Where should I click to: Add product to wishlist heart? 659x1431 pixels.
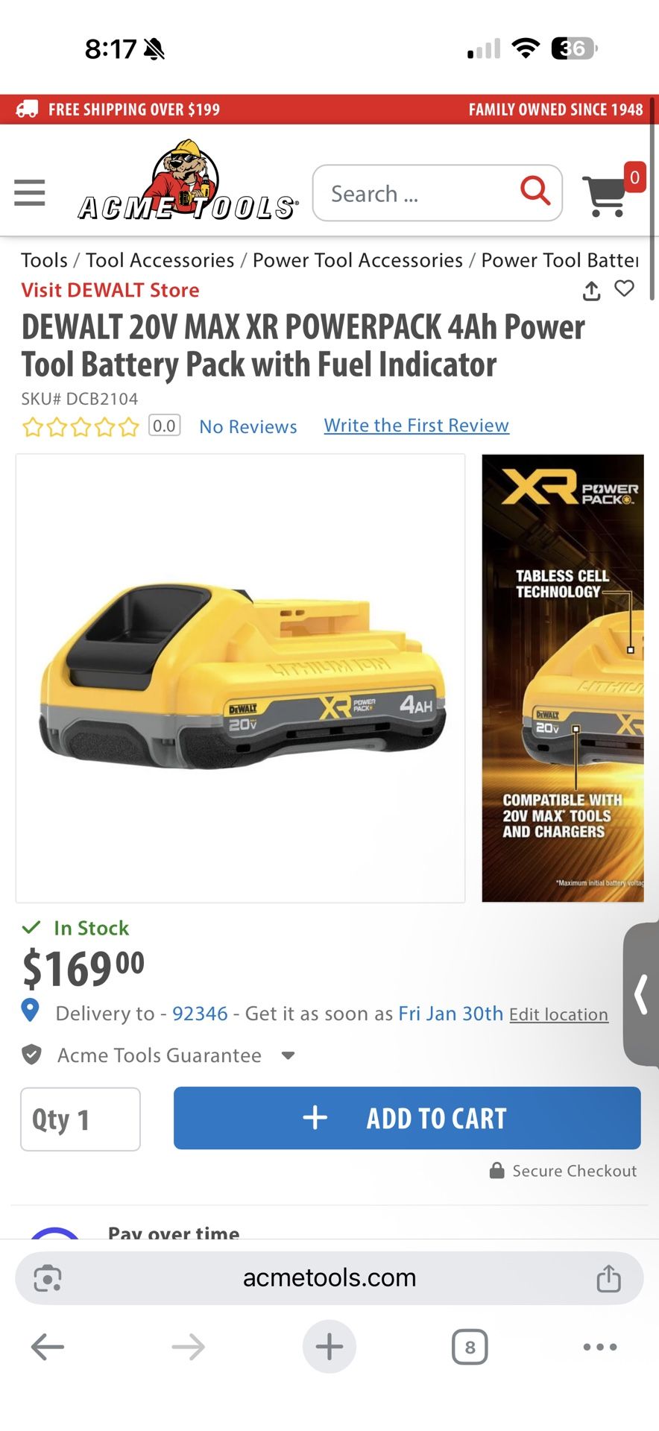[625, 288]
